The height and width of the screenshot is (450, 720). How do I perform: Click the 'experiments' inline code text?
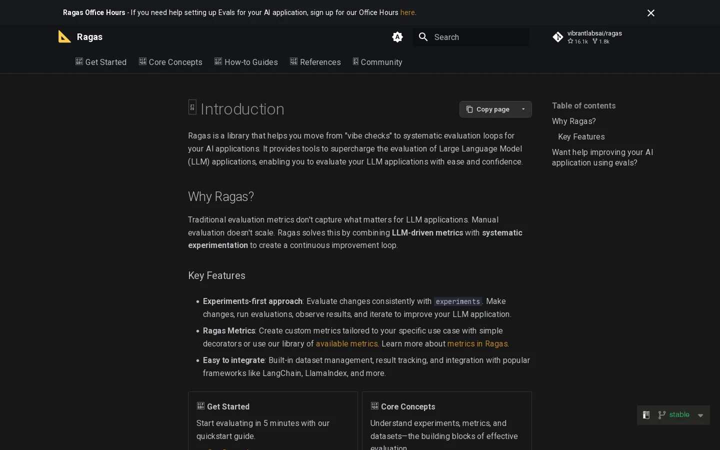pyautogui.click(x=458, y=301)
